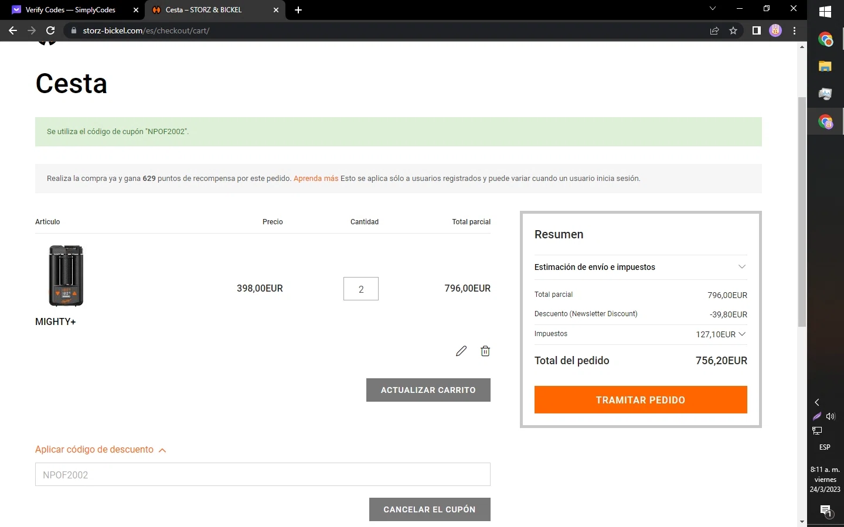Open File Explorer from the taskbar
This screenshot has width=844, height=527.
pyautogui.click(x=825, y=66)
